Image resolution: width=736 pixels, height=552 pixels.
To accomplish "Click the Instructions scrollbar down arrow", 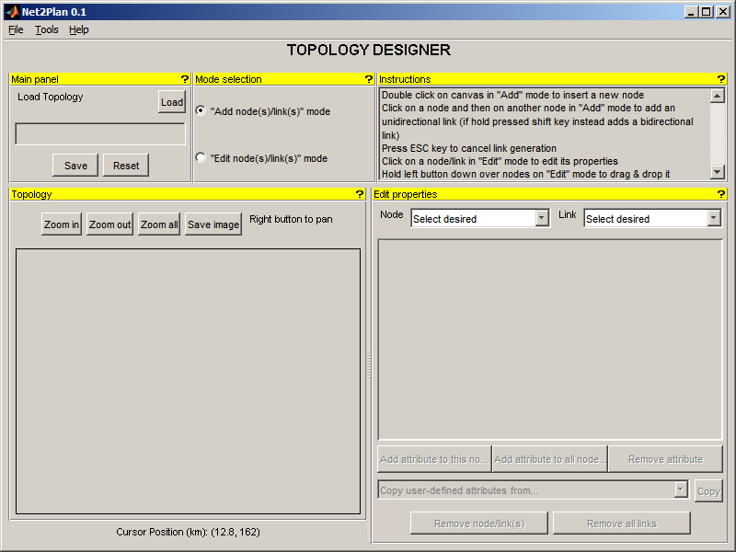I will click(x=718, y=172).
